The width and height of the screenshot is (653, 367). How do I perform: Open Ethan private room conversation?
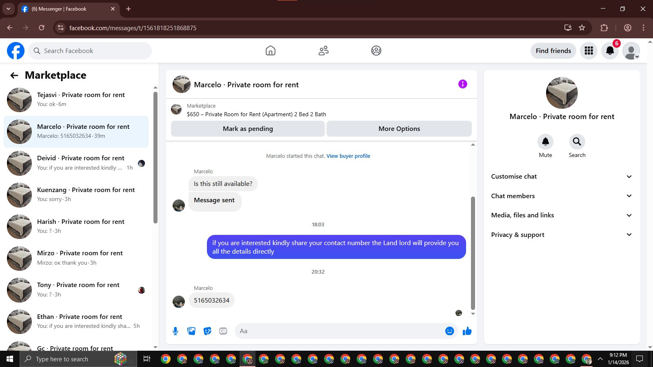click(x=76, y=321)
